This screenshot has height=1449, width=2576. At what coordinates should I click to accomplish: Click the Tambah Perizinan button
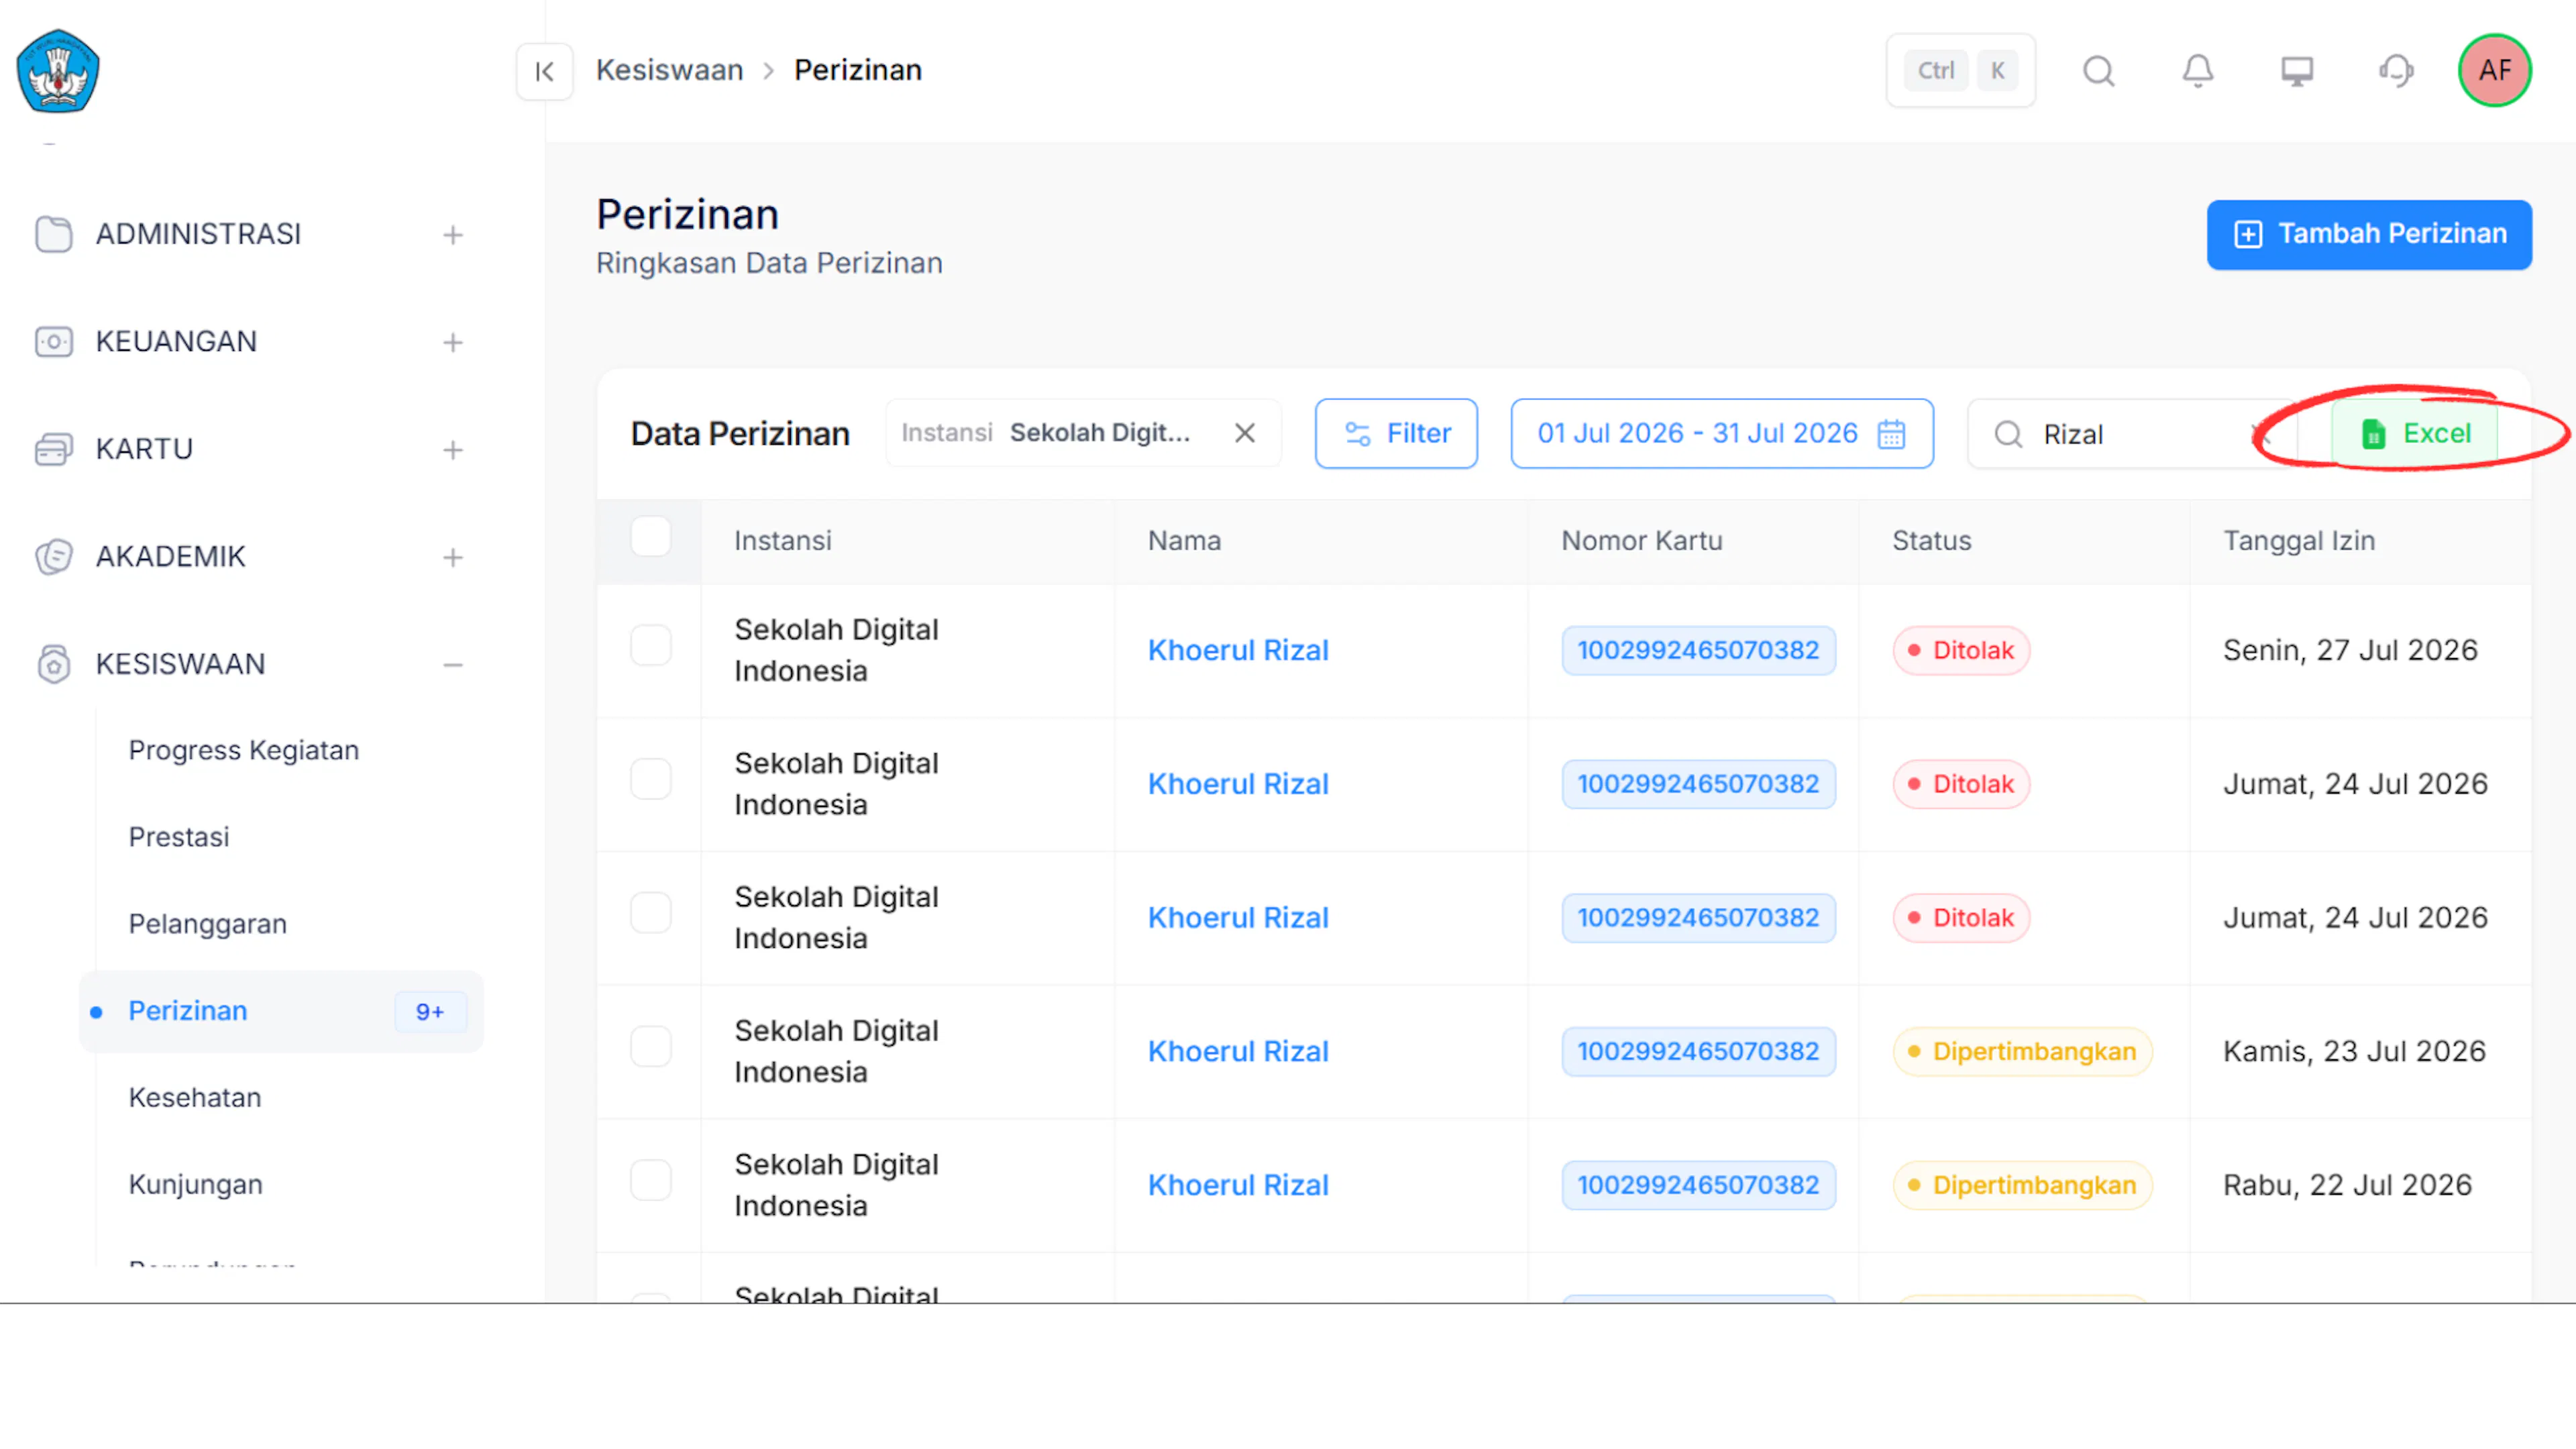pos(2369,235)
